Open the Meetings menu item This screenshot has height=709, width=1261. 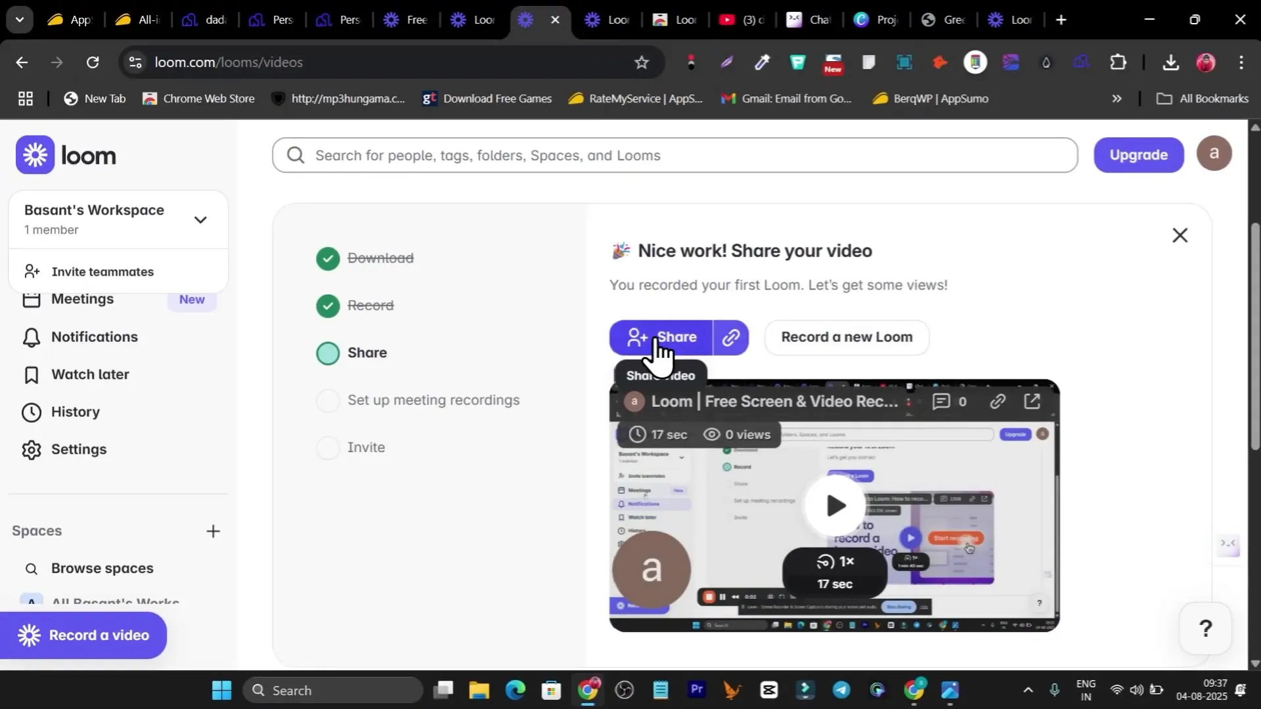[82, 299]
